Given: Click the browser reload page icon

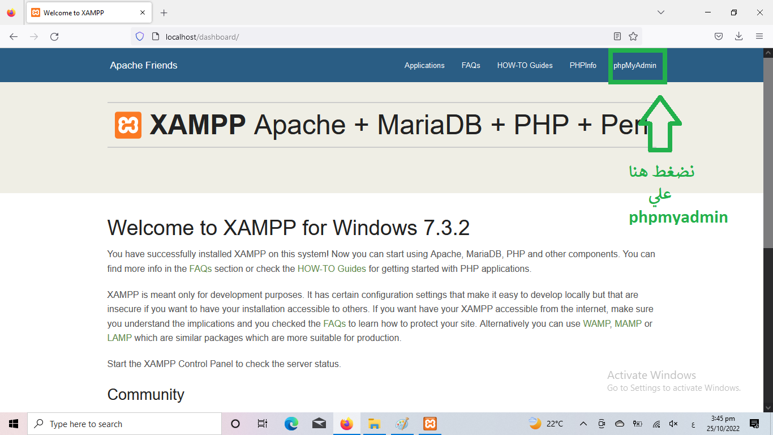Looking at the screenshot, I should [54, 37].
